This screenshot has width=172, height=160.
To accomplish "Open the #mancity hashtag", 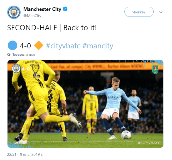I will [98, 46].
